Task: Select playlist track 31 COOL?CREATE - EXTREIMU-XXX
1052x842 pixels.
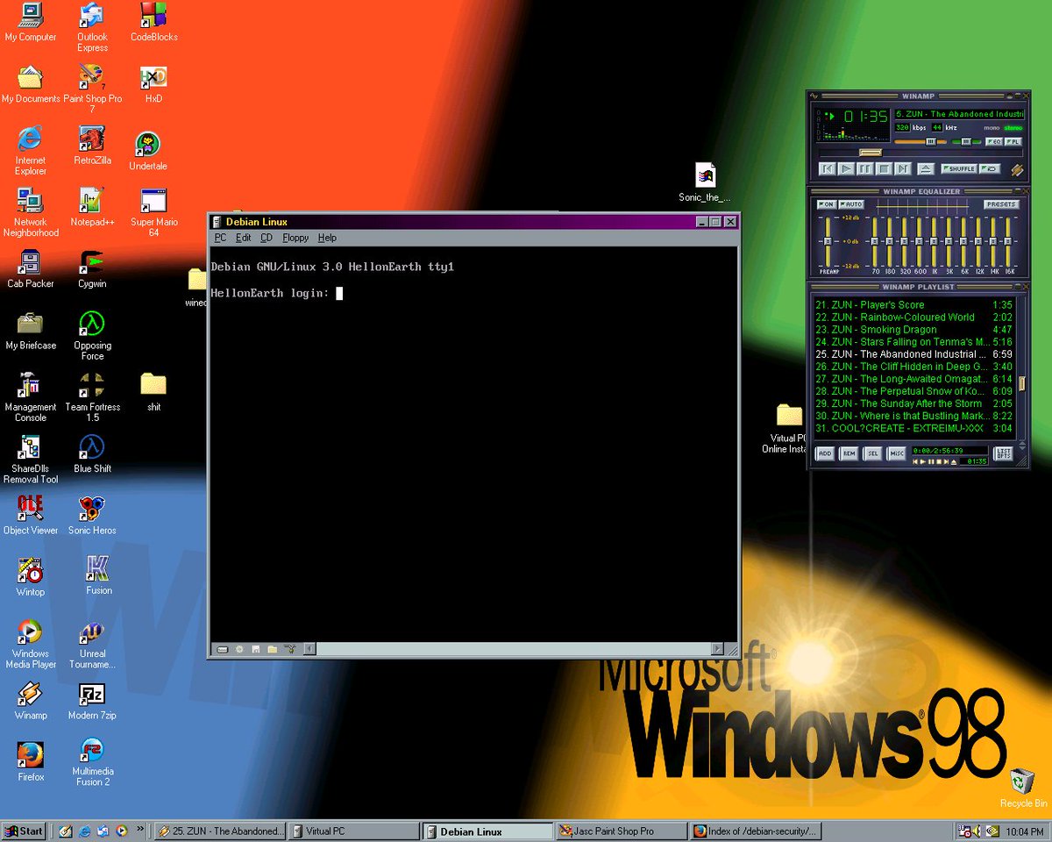Action: click(913, 428)
